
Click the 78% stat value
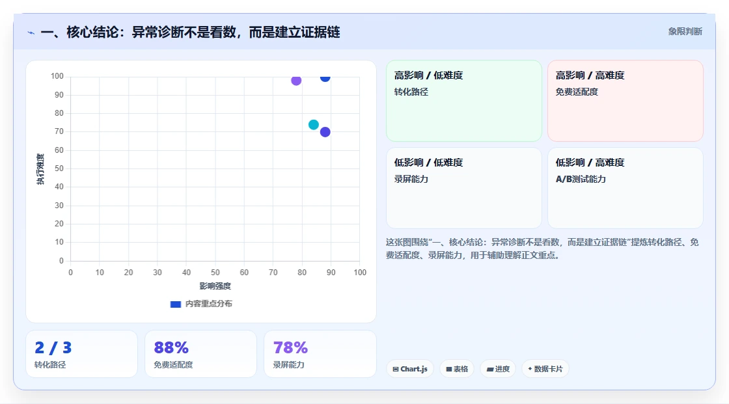290,348
